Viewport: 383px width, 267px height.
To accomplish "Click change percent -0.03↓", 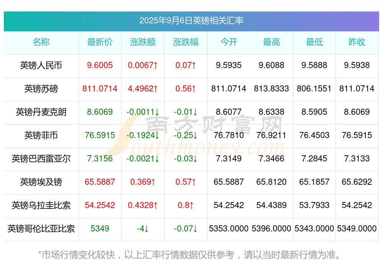I will point(186,159).
